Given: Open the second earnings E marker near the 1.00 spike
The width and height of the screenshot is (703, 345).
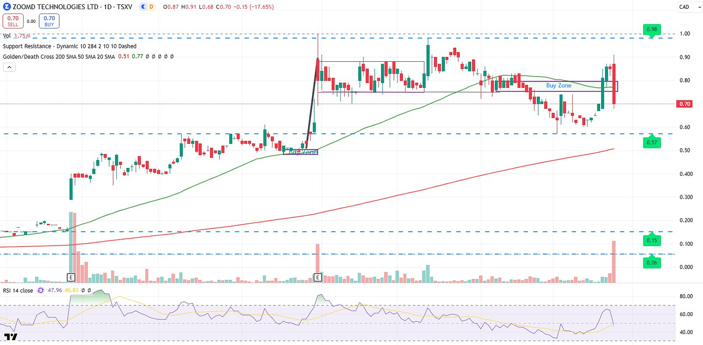Looking at the screenshot, I should (x=318, y=277).
